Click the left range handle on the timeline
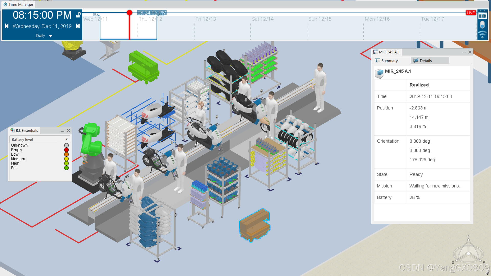491x276 pixels. 95,14
